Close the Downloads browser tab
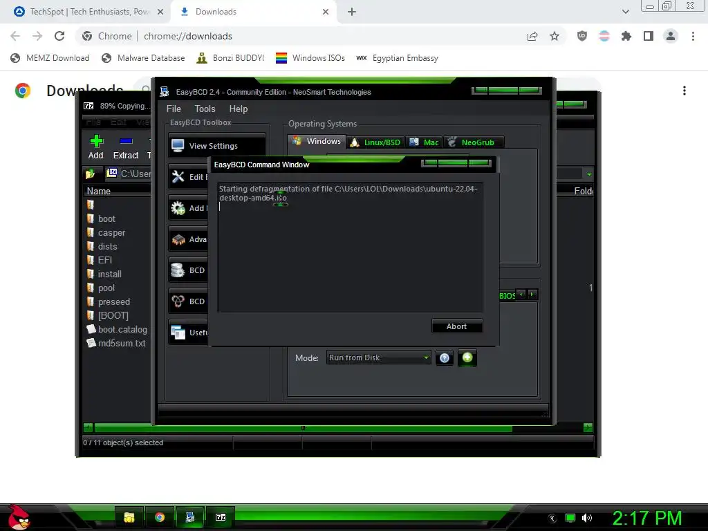The height and width of the screenshot is (531, 708). pyautogui.click(x=326, y=12)
